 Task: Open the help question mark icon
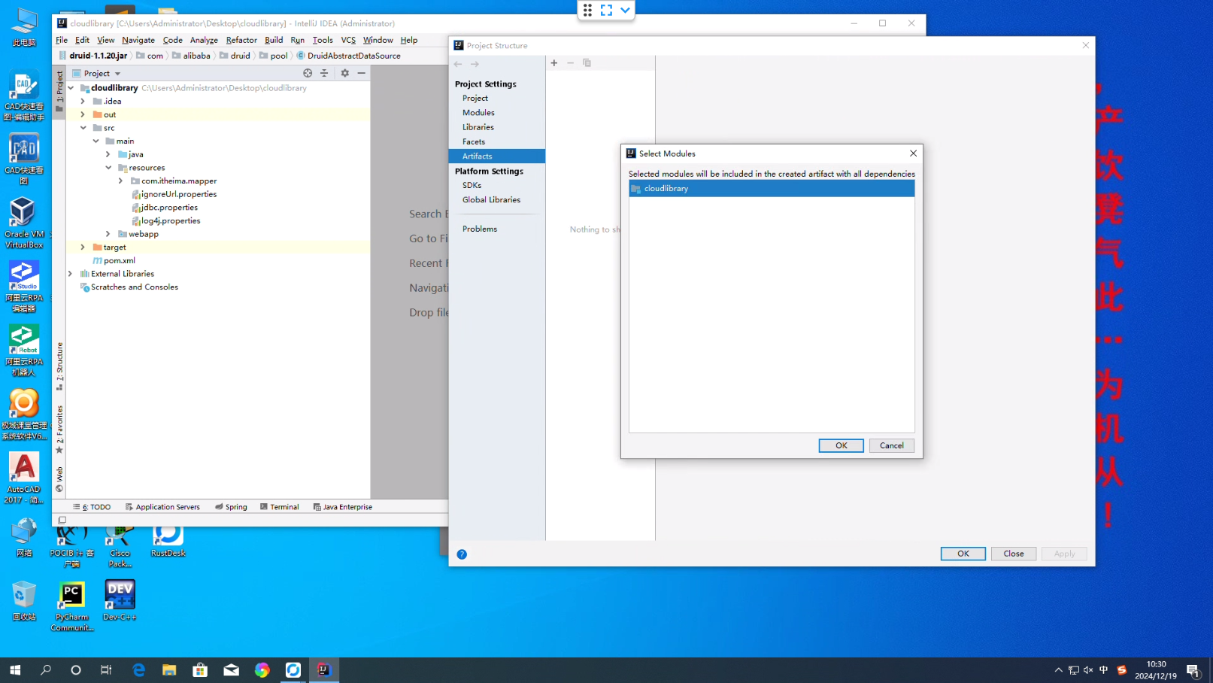[x=462, y=554]
